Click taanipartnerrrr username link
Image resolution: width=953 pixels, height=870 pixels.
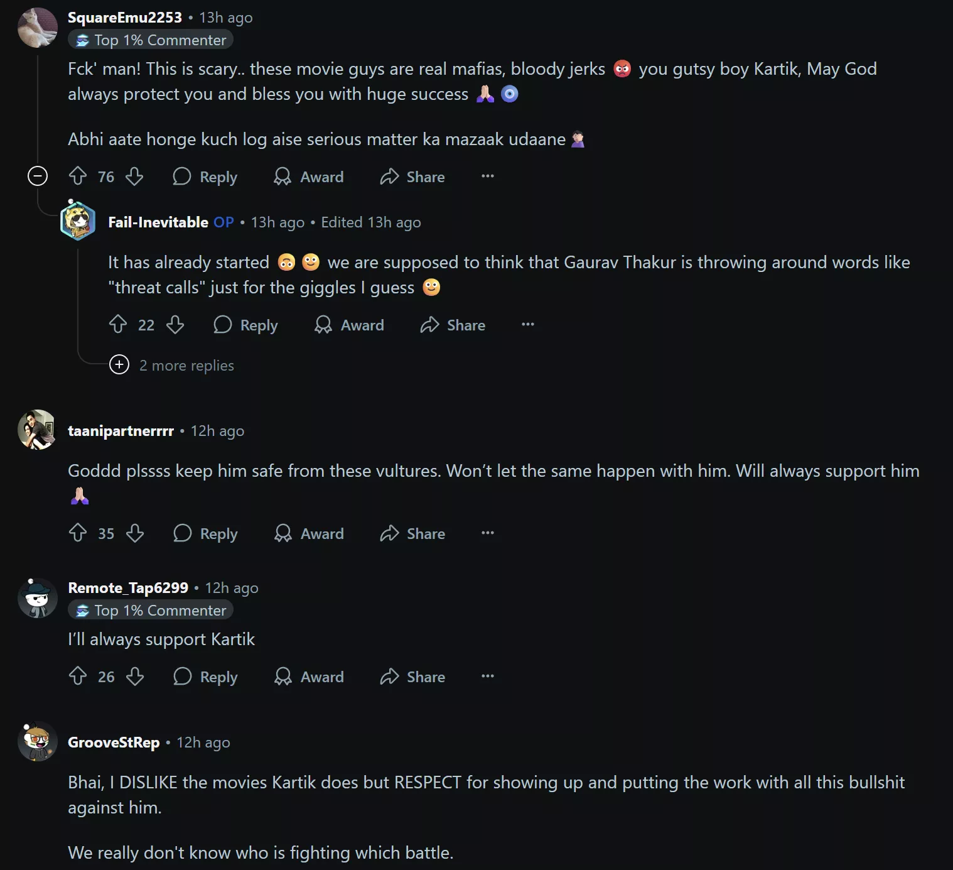(x=121, y=431)
